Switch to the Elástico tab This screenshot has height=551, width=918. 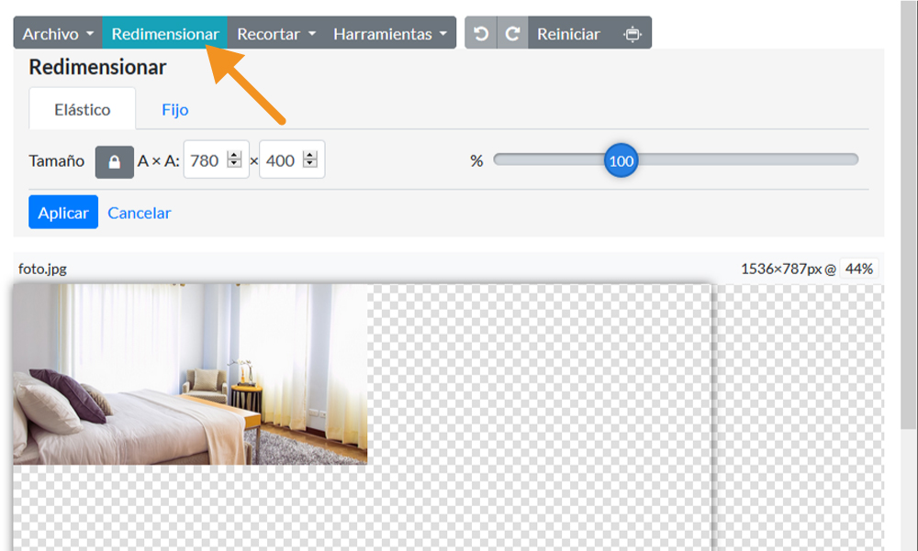(x=82, y=109)
